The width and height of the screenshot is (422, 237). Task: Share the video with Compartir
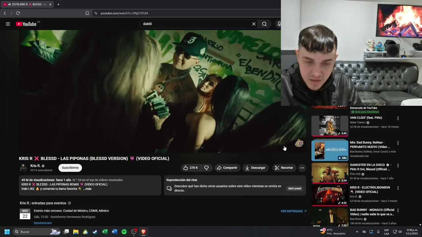coord(227,168)
